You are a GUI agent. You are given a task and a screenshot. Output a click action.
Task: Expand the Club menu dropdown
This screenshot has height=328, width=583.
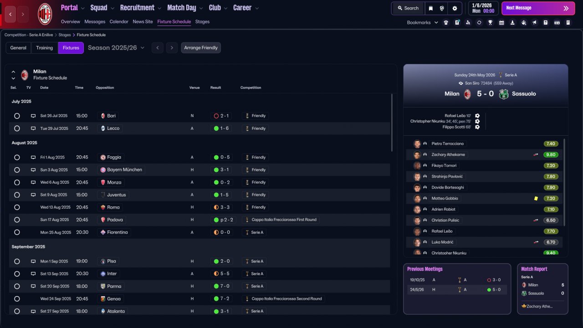(x=225, y=8)
